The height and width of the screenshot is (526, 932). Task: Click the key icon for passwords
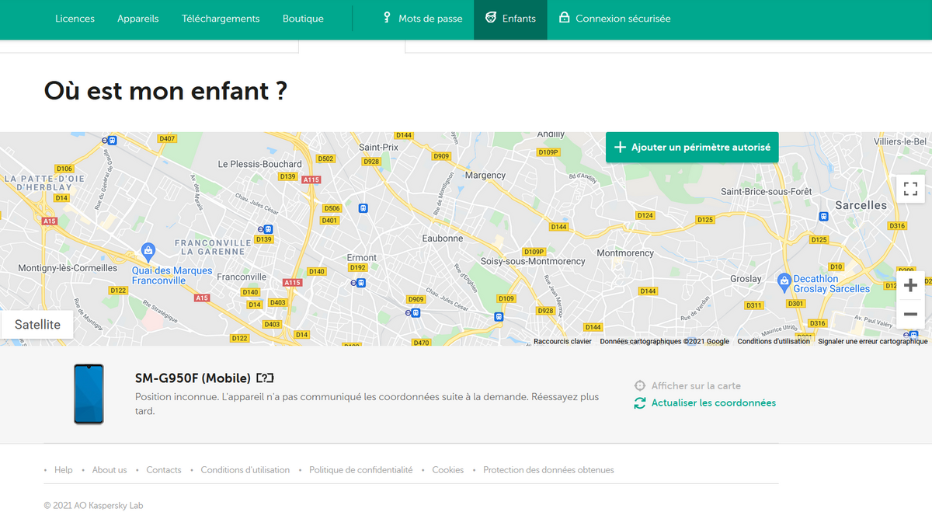[x=387, y=17]
